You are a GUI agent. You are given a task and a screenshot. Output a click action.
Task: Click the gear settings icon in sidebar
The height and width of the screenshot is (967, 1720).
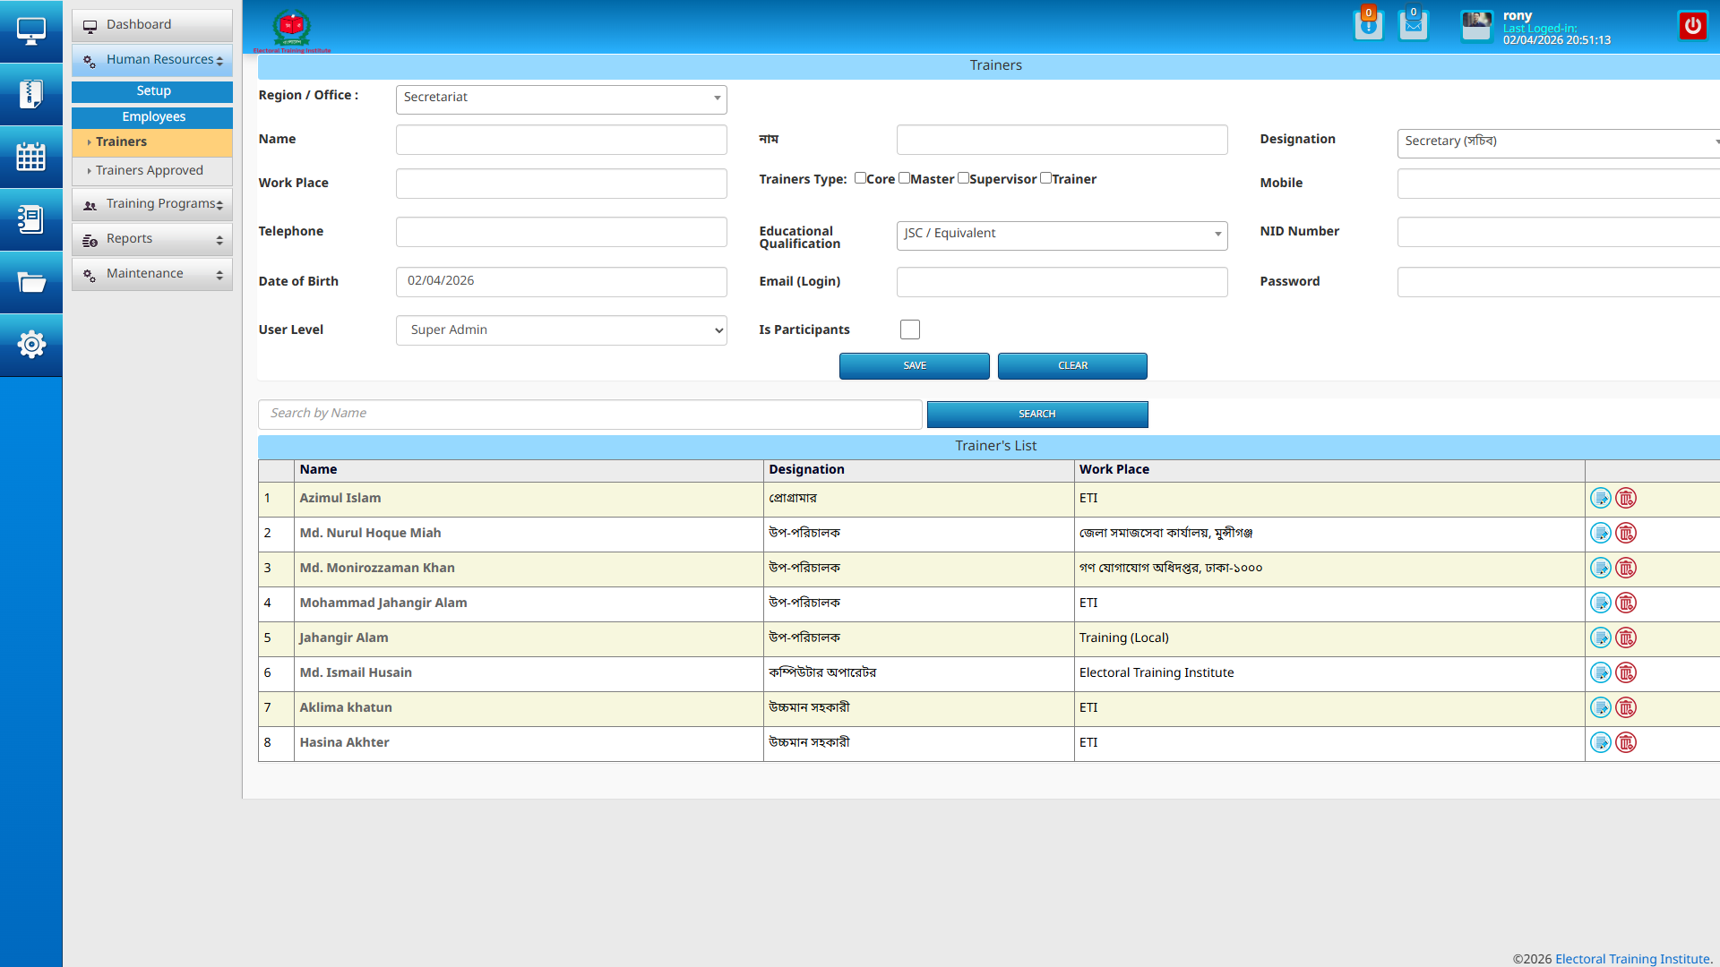[30, 345]
